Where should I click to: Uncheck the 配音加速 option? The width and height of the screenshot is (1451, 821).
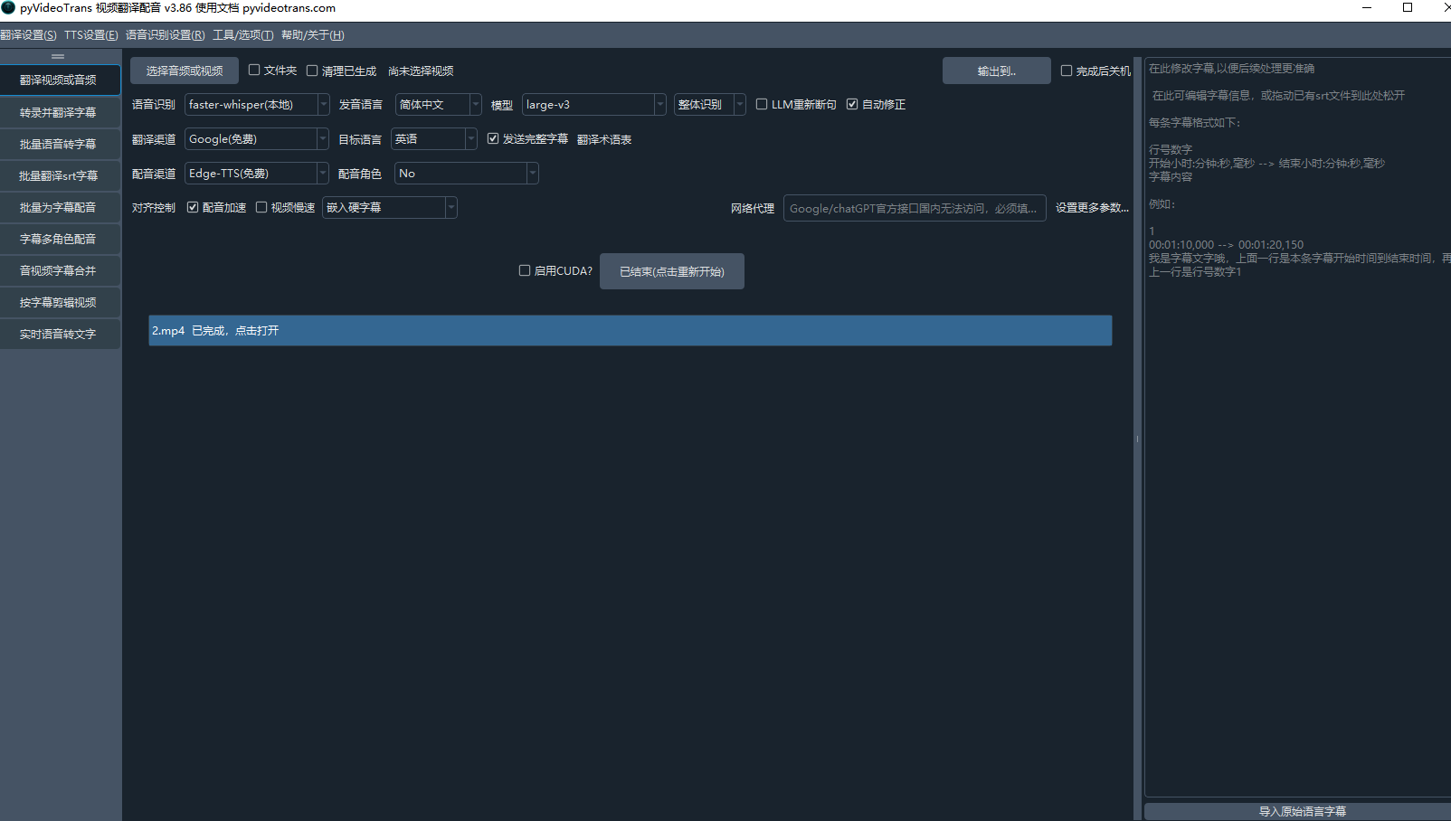point(193,207)
